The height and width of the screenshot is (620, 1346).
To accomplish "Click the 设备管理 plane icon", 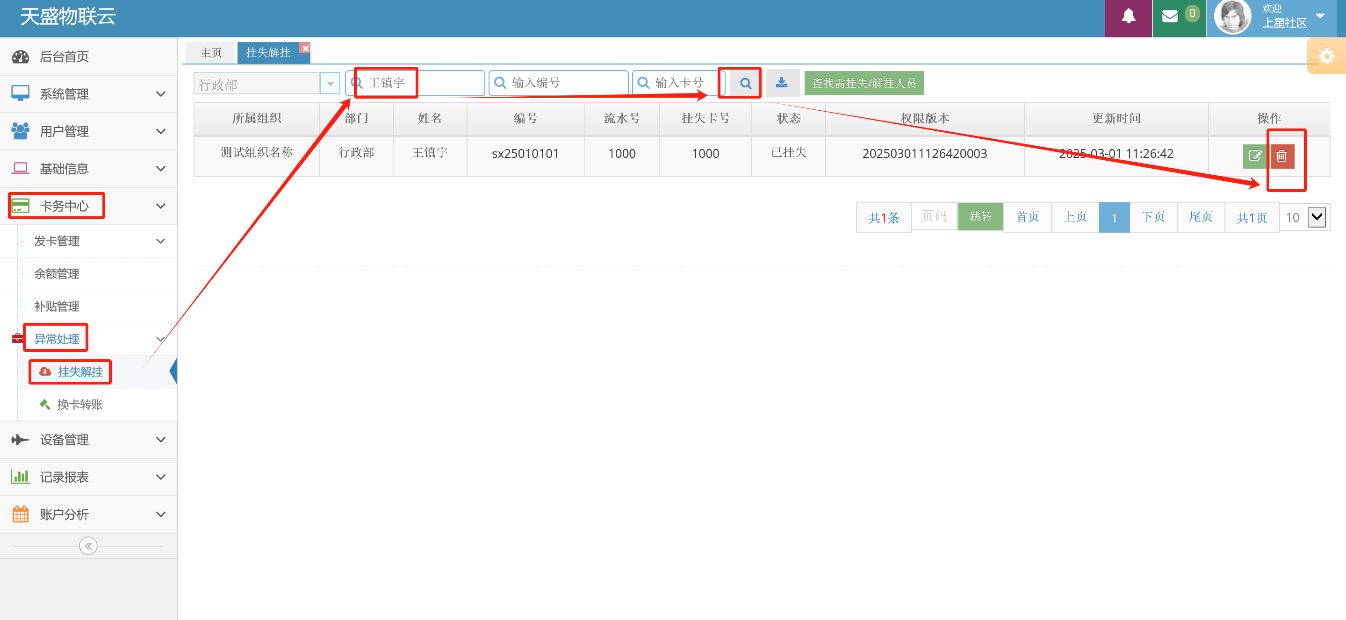I will pos(21,439).
